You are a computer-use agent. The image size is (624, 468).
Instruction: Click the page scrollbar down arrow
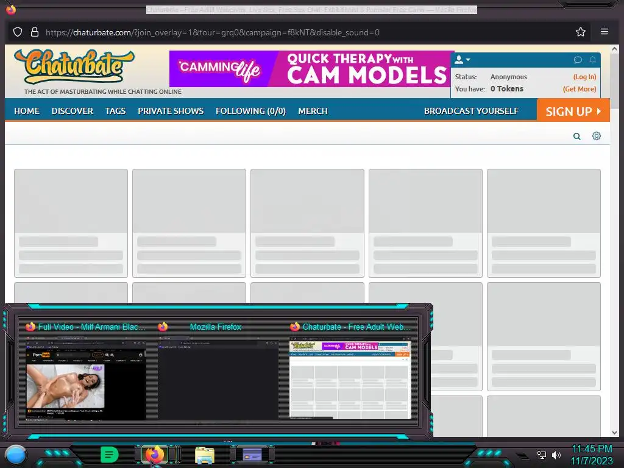(614, 433)
